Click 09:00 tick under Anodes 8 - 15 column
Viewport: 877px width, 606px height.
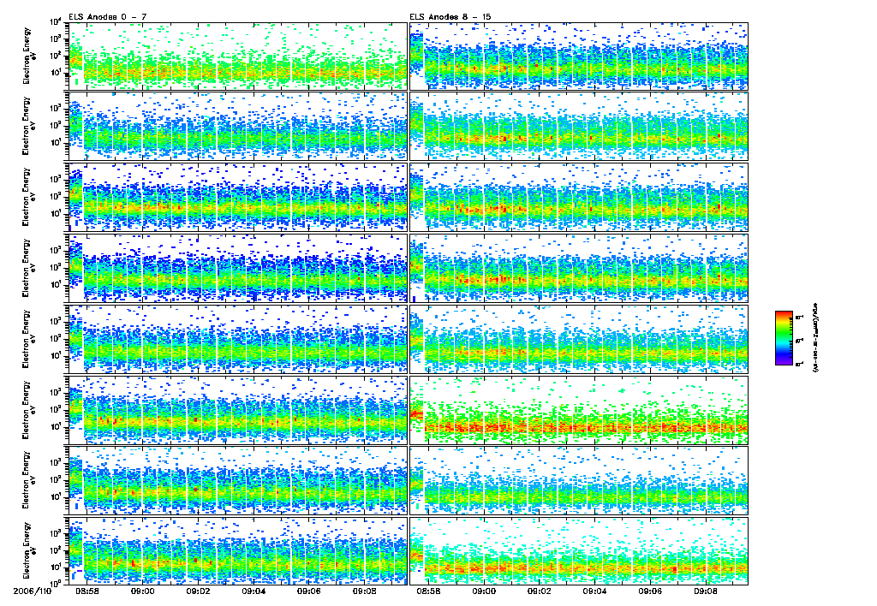click(x=484, y=591)
